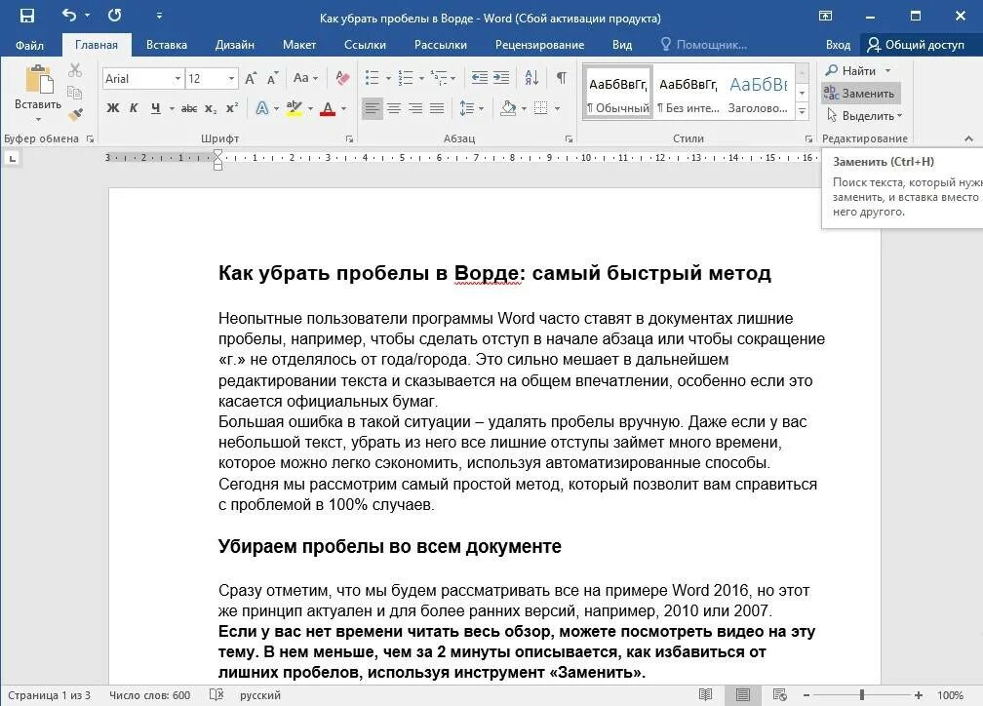The width and height of the screenshot is (983, 706).
Task: Apply strikethrough abc formatting
Action: tap(189, 108)
